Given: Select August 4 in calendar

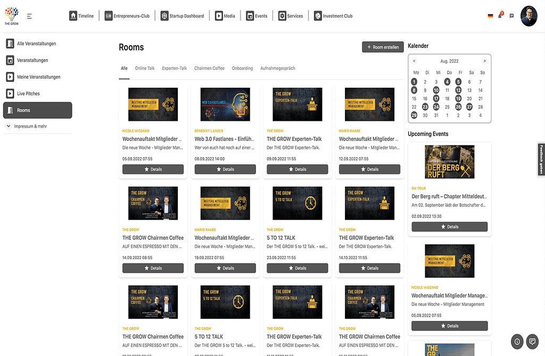Looking at the screenshot, I should (x=447, y=82).
